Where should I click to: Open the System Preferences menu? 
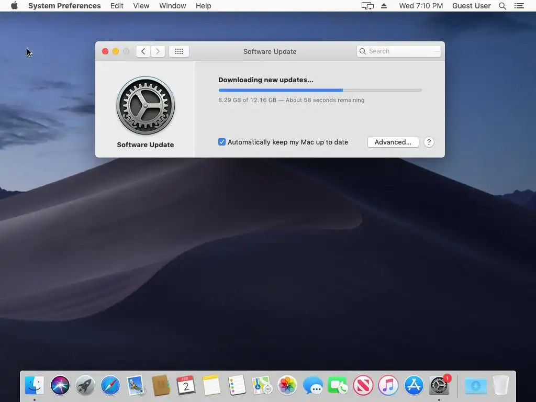point(64,6)
